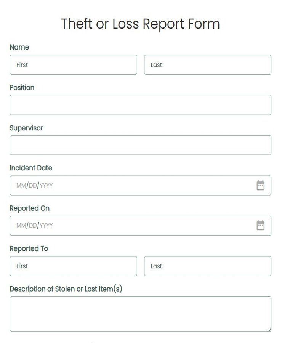282x343 pixels.
Task: Select the Last name input under Name
Action: point(207,65)
